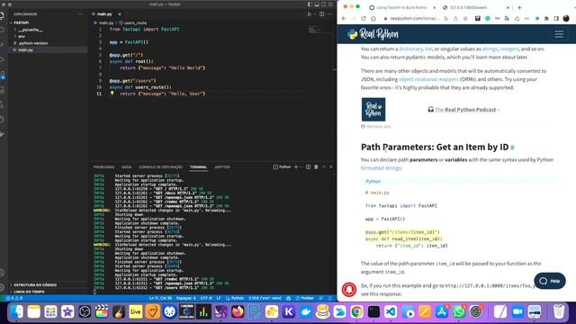Click the Chrome address bar URL

click(414, 18)
